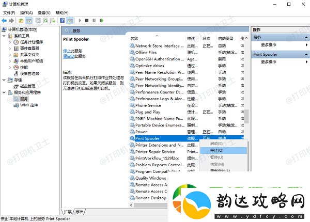Screen dimensions: 310x222
Task: Expand the 共享文件夹 node arrow
Action: [10, 55]
